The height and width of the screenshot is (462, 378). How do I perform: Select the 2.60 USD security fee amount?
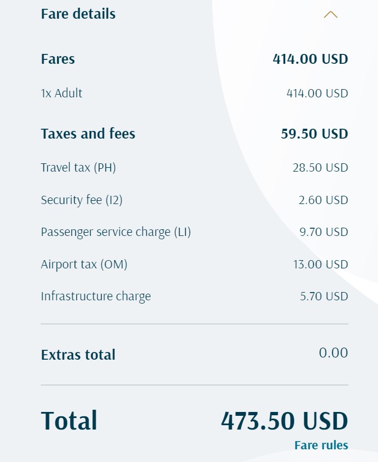click(323, 200)
